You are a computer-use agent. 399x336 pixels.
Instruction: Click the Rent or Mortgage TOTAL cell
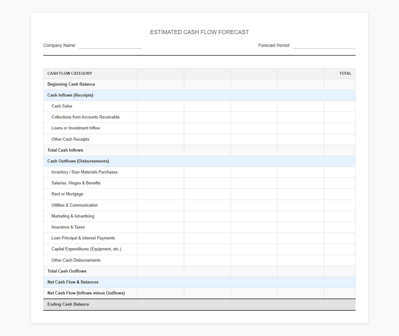340,194
